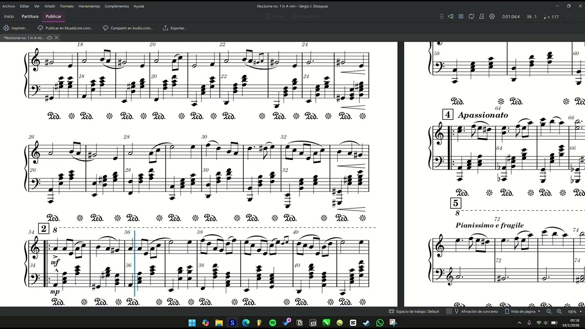Open Notion from the taskbar
Screen dimensions: 585x329
(x=299, y=323)
